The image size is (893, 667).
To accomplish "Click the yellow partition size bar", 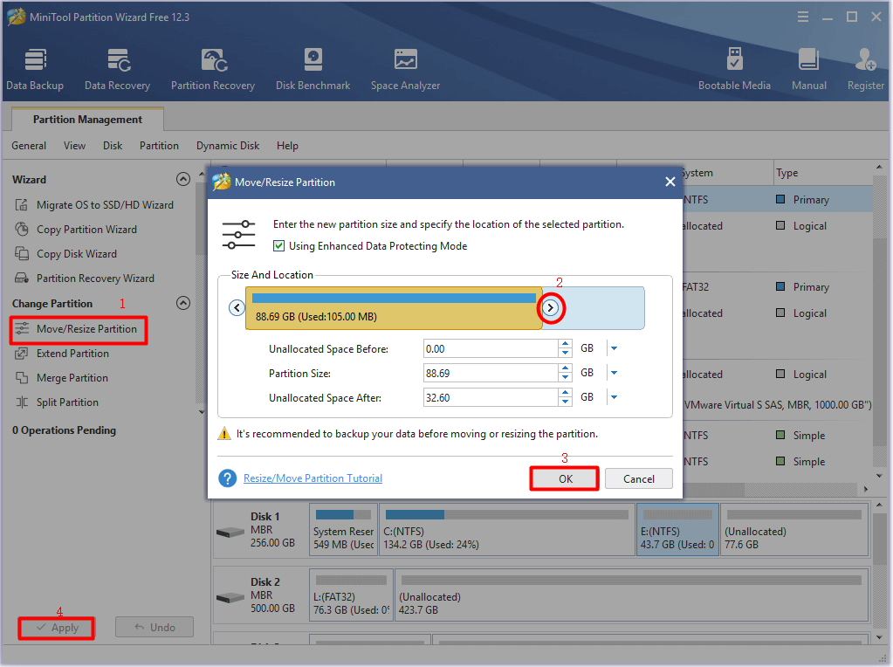I will coord(394,308).
